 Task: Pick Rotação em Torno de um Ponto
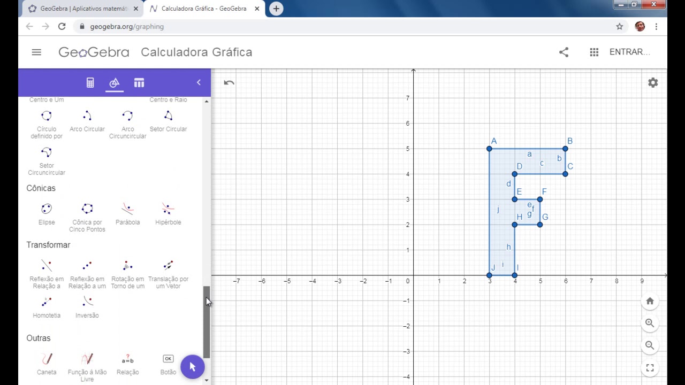pos(127,273)
